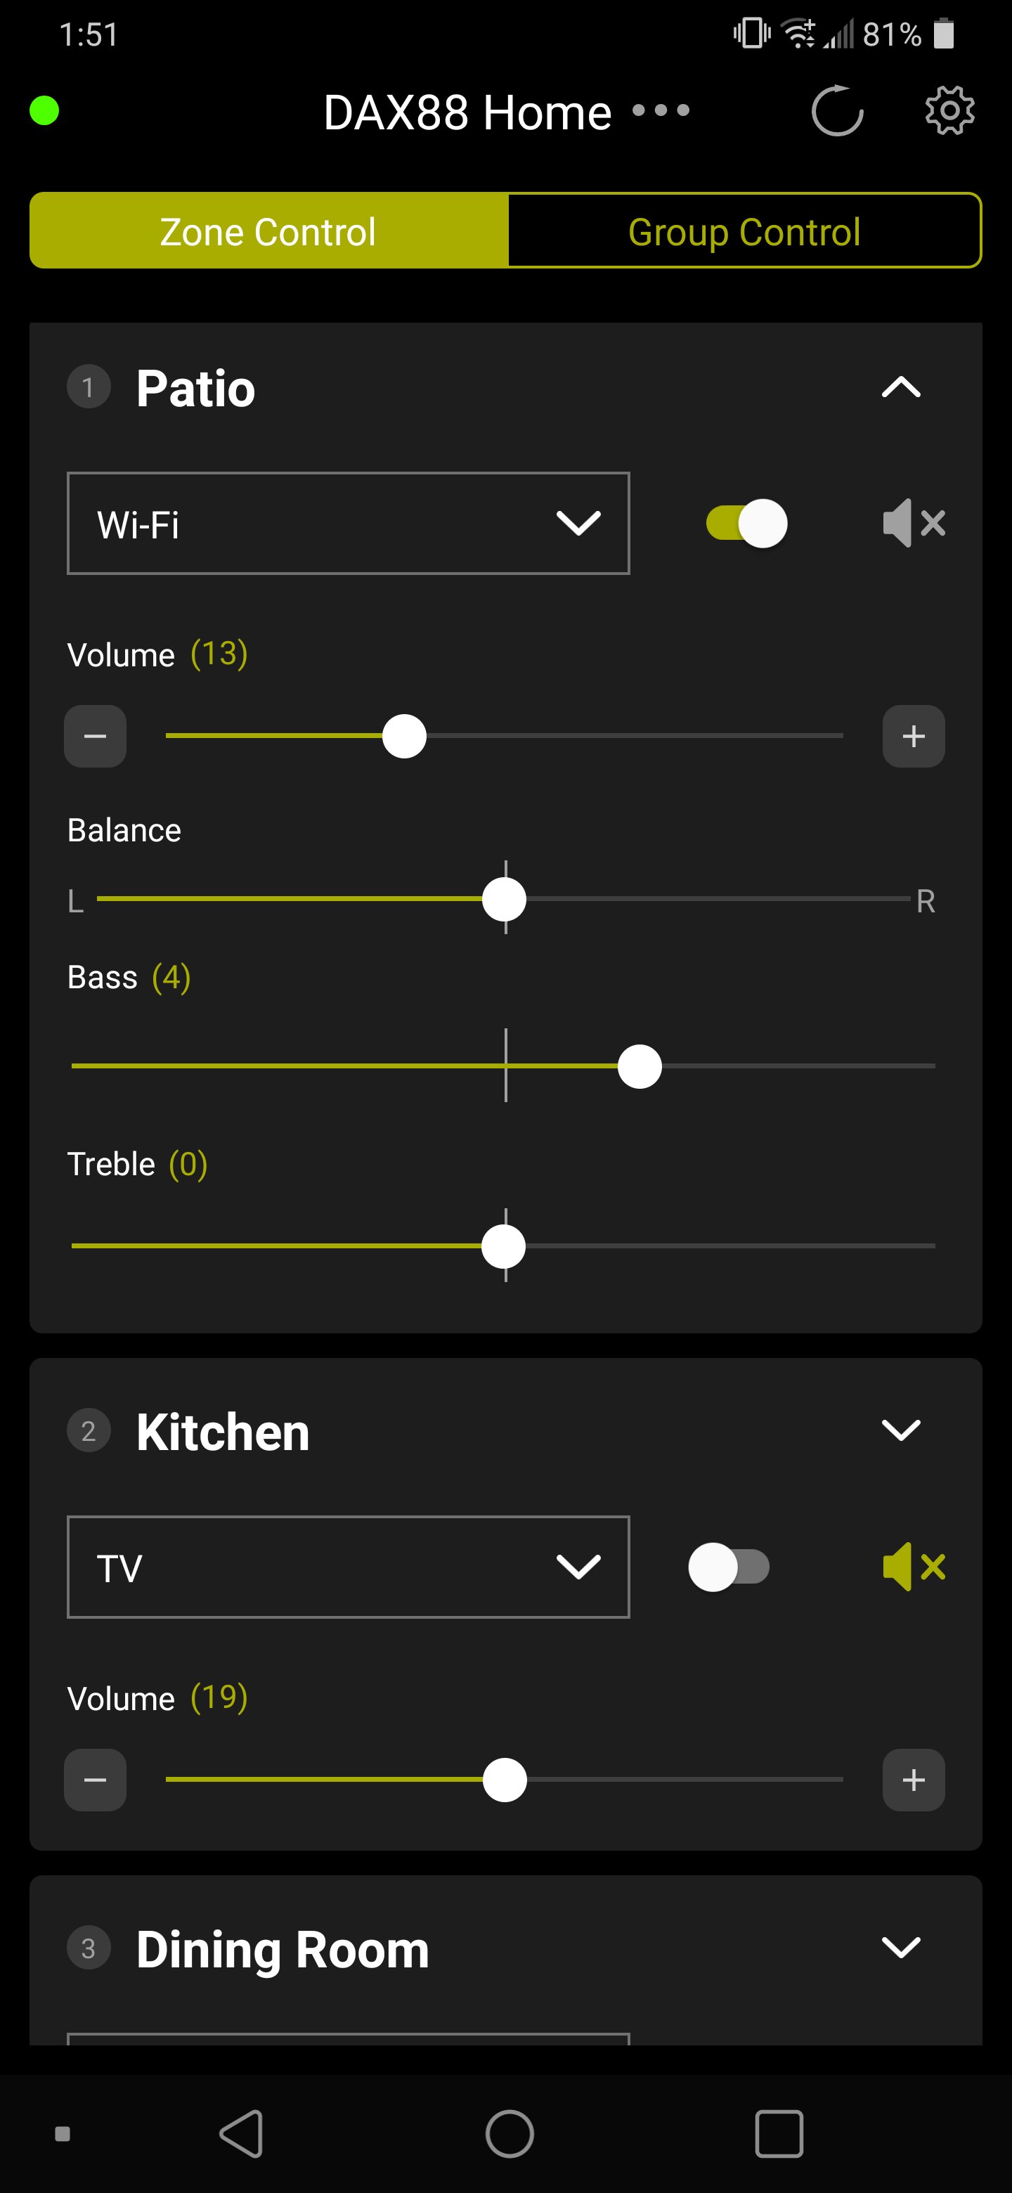
Task: Increase Patio volume with plus button
Action: [914, 737]
